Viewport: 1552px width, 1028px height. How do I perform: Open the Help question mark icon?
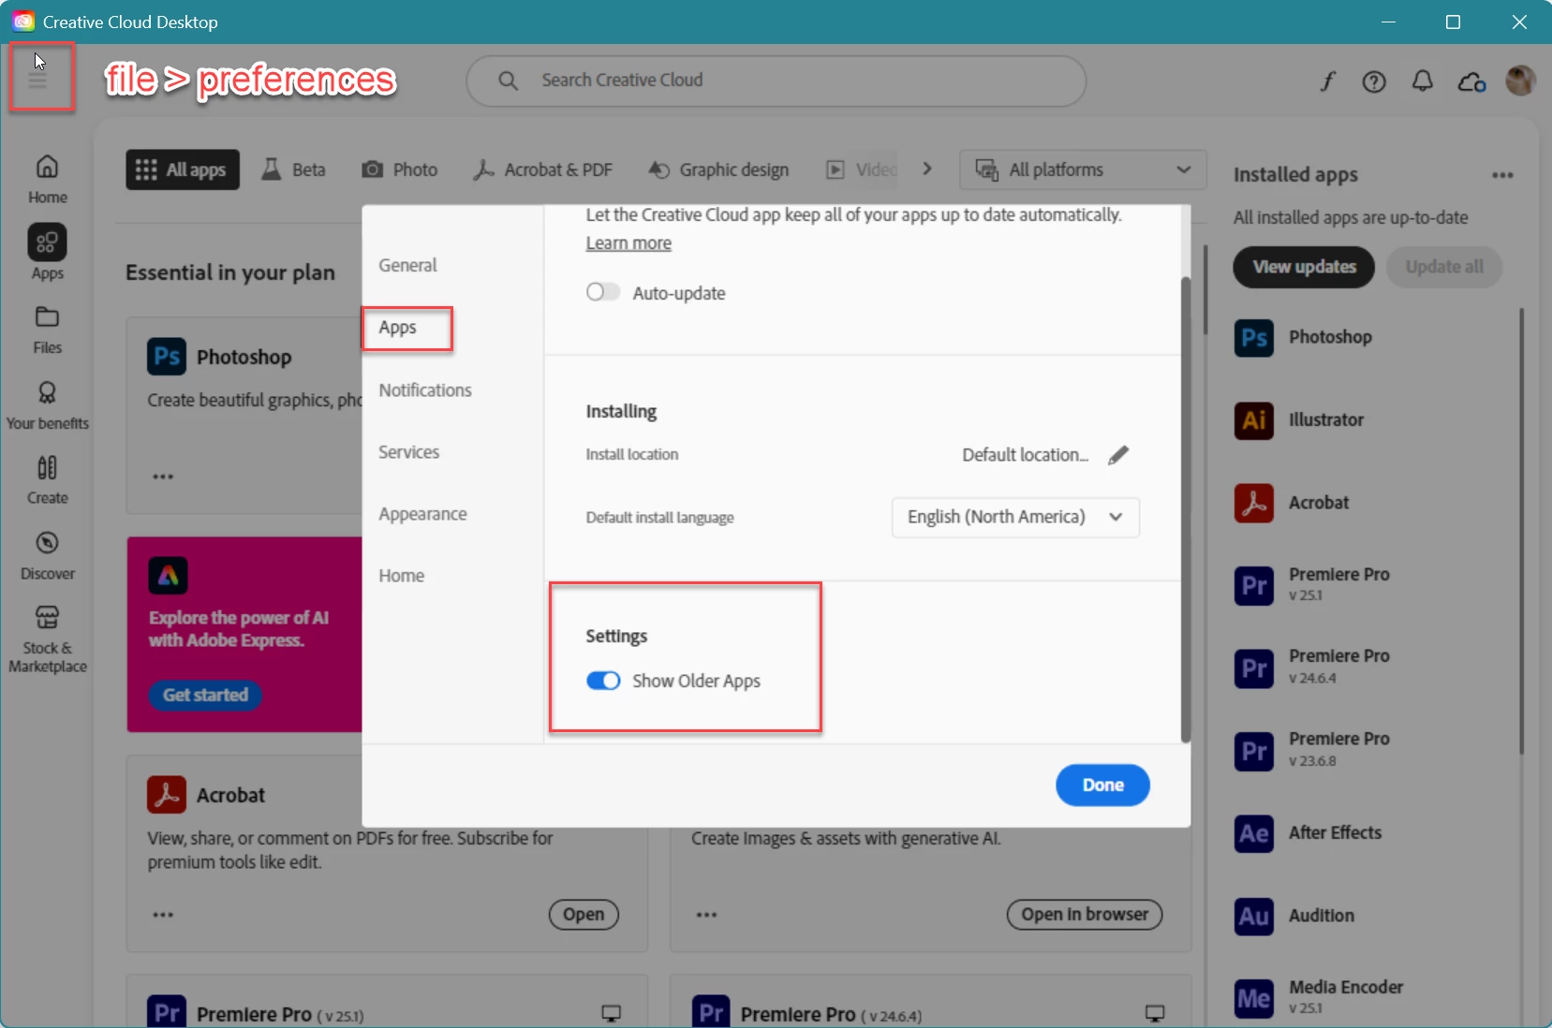tap(1374, 82)
